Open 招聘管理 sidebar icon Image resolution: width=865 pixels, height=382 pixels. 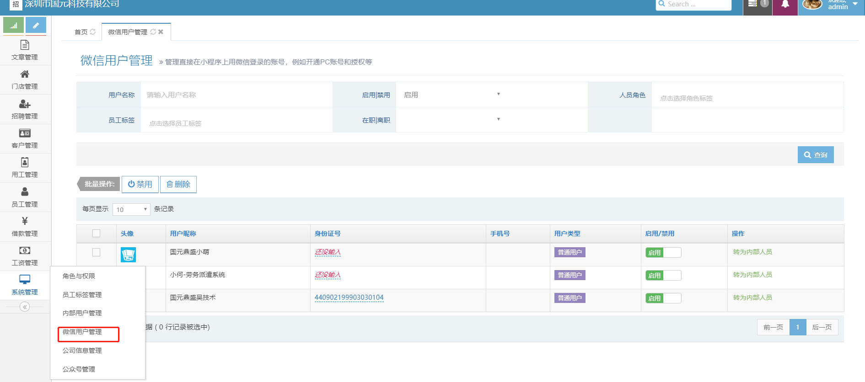(x=25, y=104)
